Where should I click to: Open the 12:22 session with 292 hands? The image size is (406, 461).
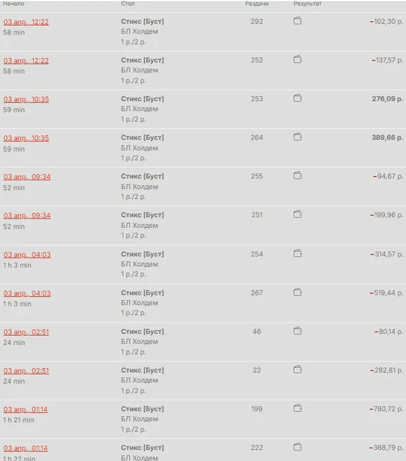[x=26, y=22]
